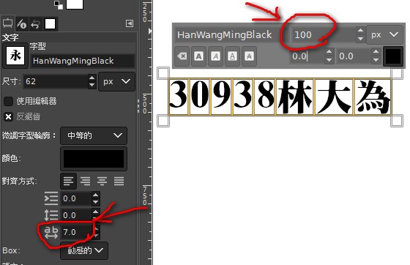Click the bold style icon in text toolbar

coord(198,56)
